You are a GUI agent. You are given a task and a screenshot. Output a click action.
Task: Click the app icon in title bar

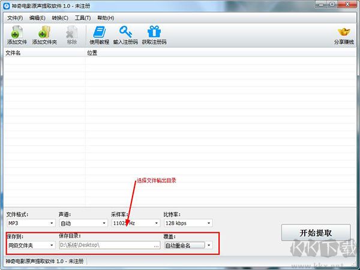point(7,6)
